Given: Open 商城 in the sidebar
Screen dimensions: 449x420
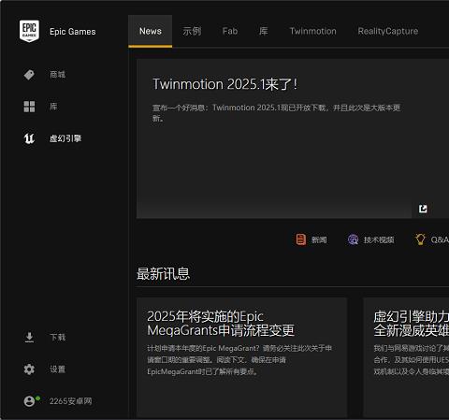Looking at the screenshot, I should [58, 75].
